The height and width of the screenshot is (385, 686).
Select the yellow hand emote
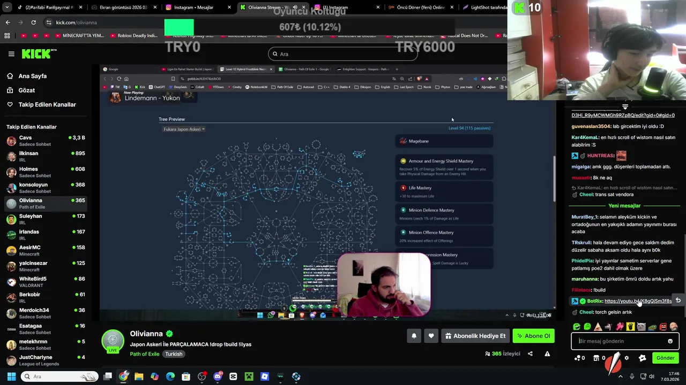coord(631,327)
